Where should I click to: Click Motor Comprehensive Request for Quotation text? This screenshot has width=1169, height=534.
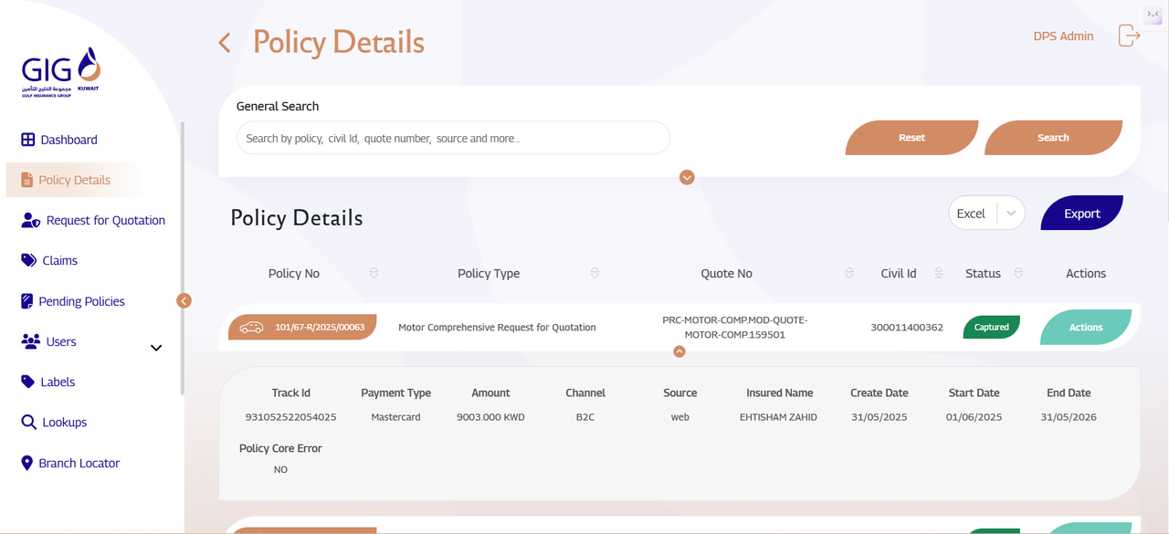point(497,327)
